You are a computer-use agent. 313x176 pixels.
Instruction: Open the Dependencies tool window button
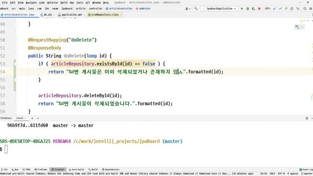(x=111, y=170)
